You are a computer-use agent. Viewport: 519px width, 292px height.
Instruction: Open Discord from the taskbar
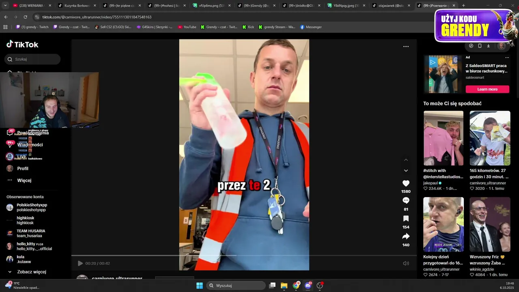click(x=308, y=286)
